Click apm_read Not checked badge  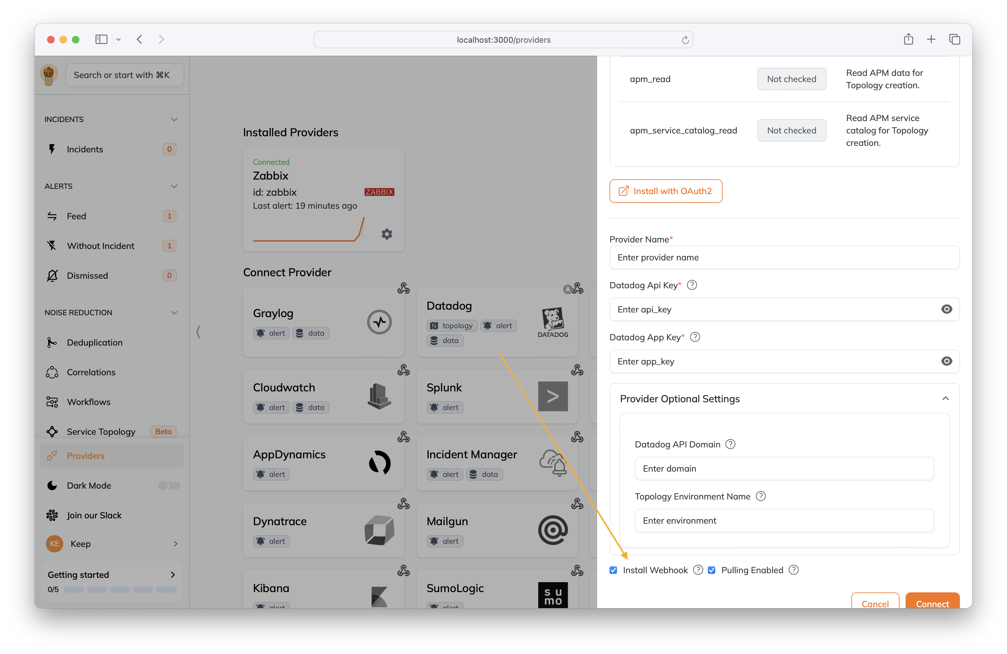[x=791, y=79]
